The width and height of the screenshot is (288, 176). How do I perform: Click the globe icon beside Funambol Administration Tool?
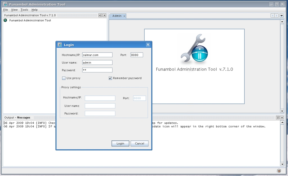point(5,20)
